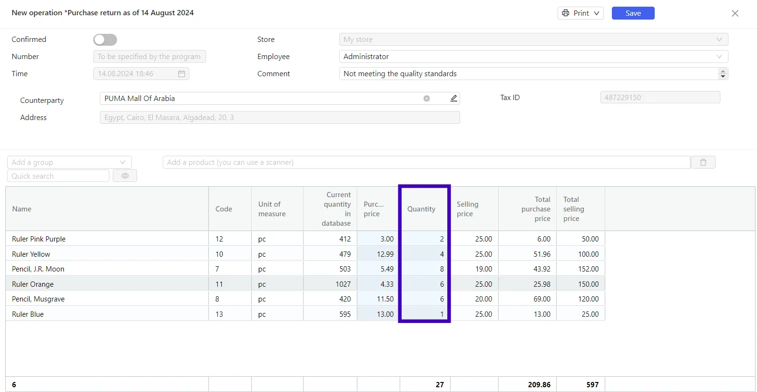The width and height of the screenshot is (757, 392).
Task: Toggle the Confirmed switch
Action: click(x=105, y=40)
